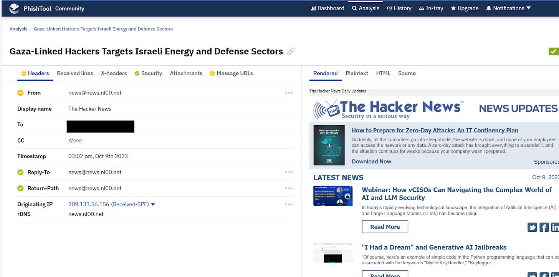The image size is (559, 277).
Task: Click CC value None
Action: click(x=75, y=141)
